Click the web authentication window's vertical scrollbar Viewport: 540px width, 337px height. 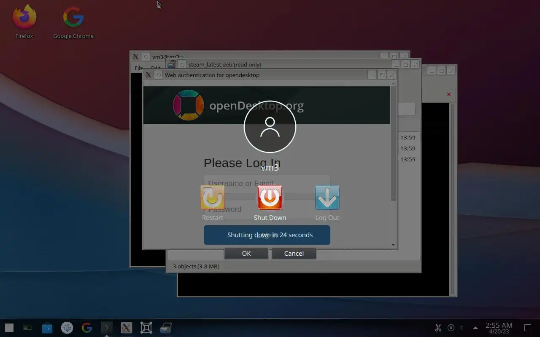pos(394,163)
